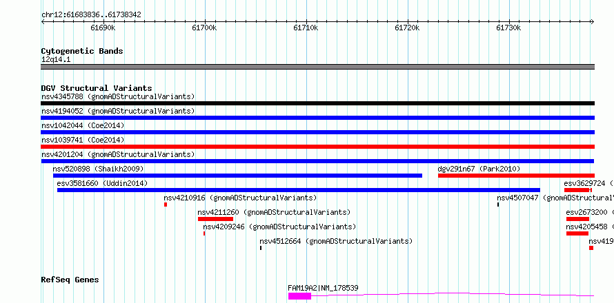Click the small red nsv419 marker

point(591,248)
